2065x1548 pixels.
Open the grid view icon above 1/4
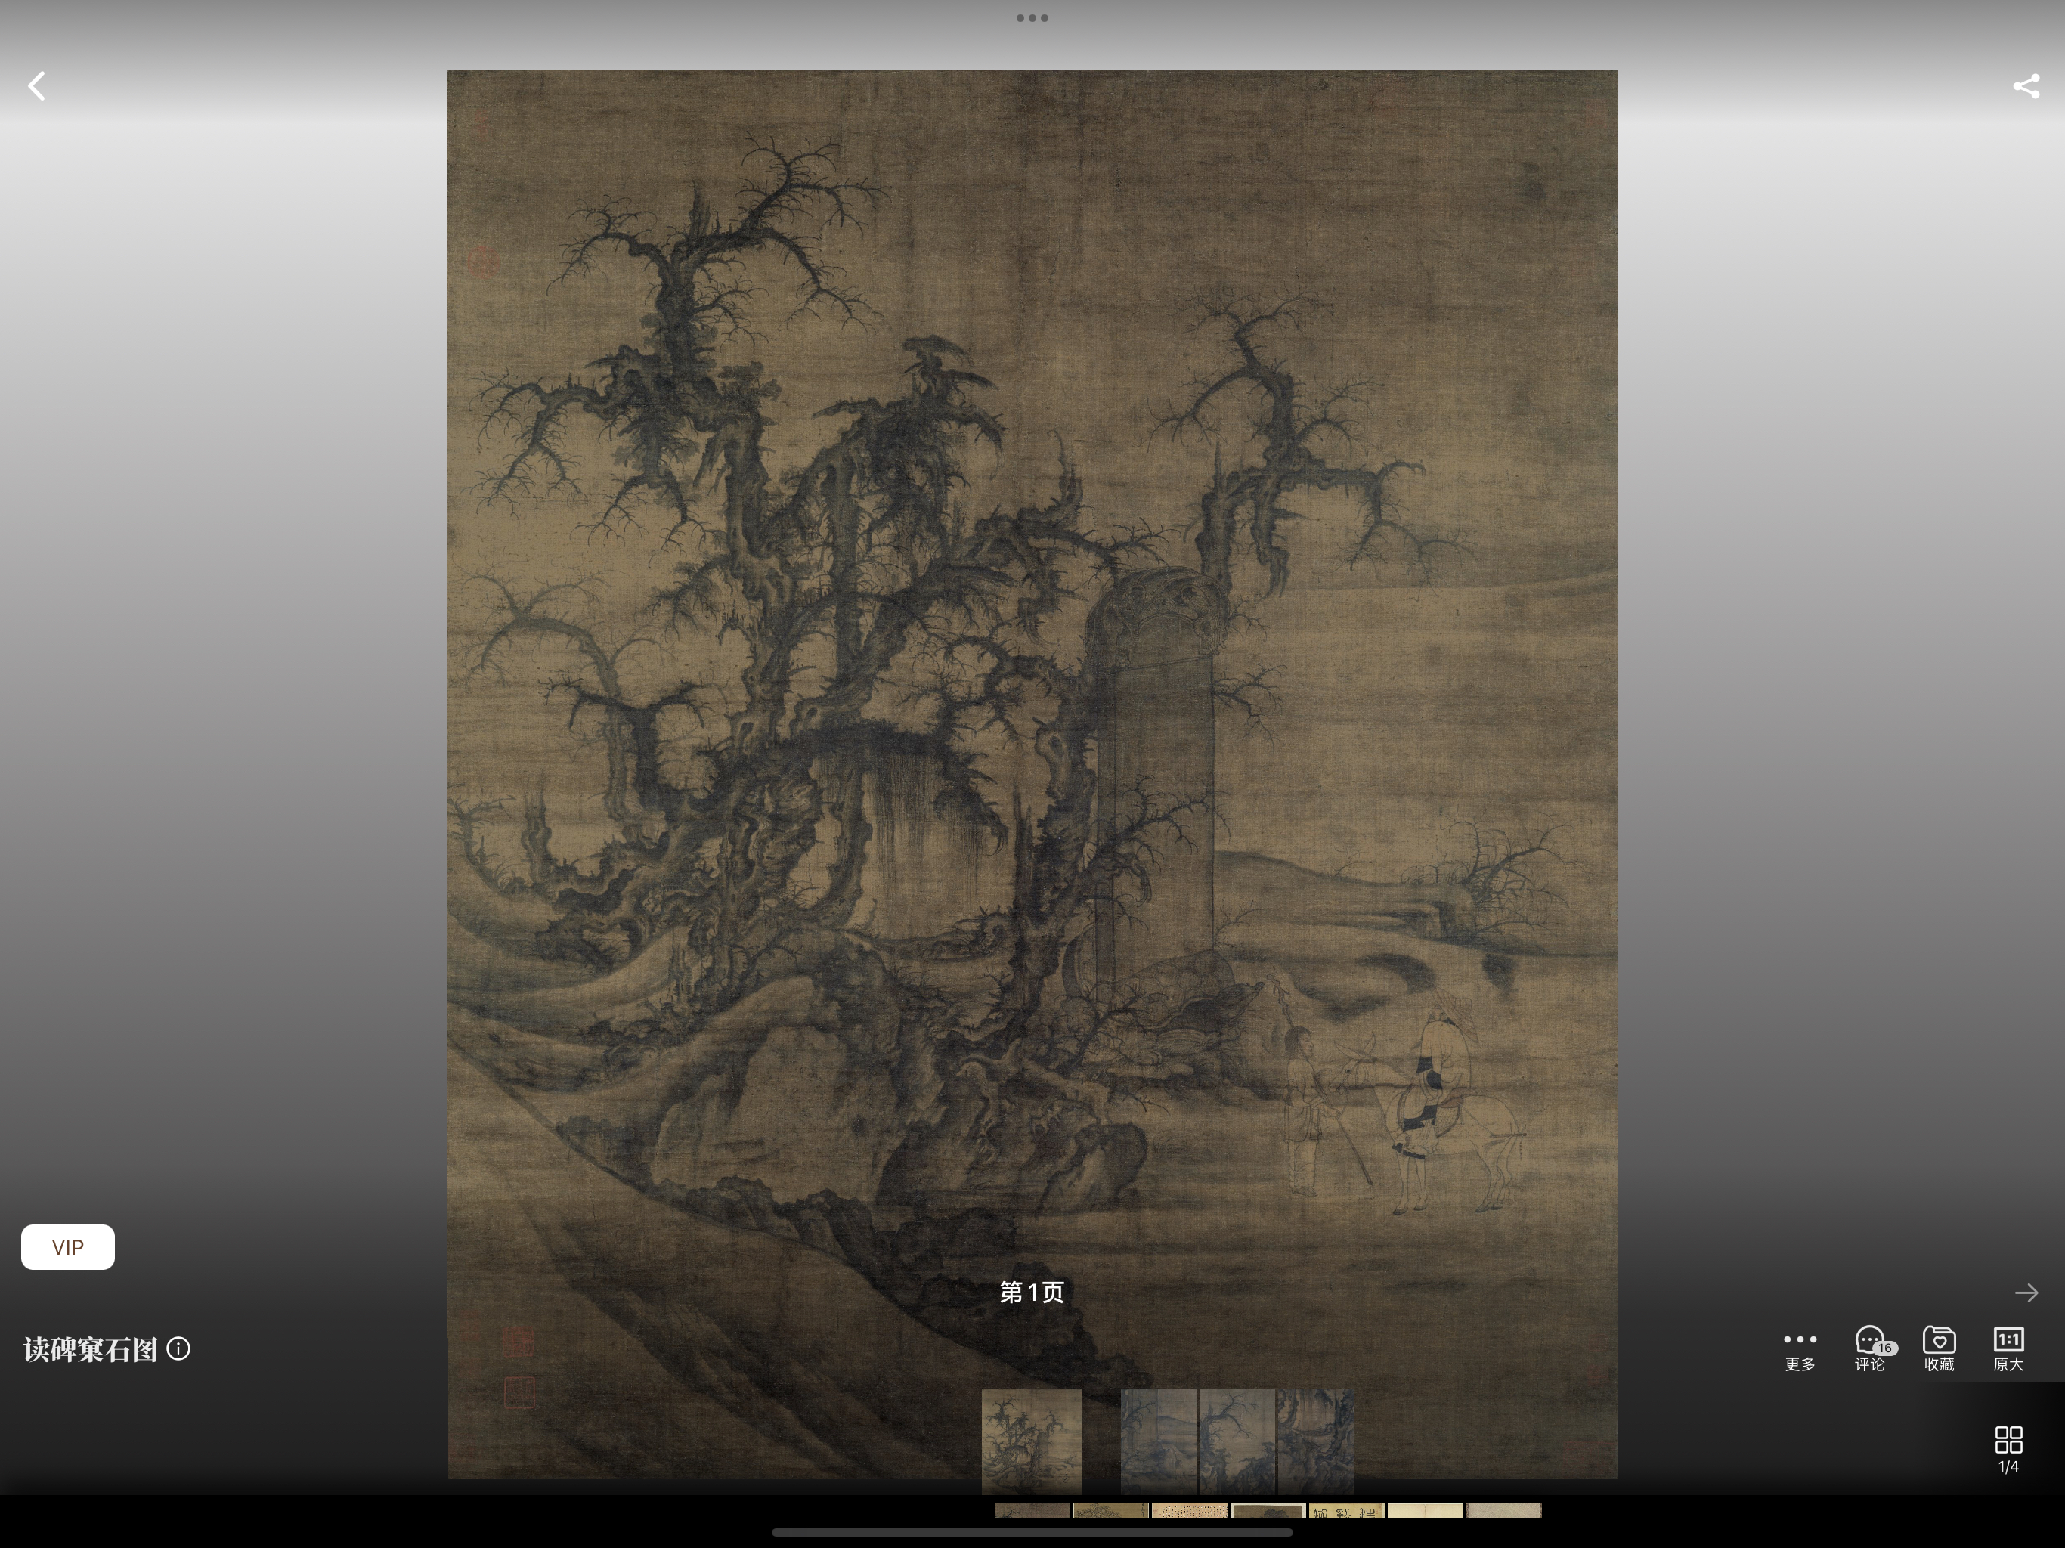click(x=2008, y=1438)
